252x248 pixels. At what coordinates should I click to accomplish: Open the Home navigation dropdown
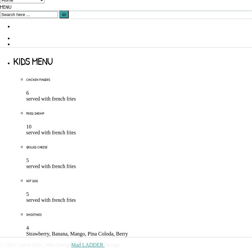(22, 1)
